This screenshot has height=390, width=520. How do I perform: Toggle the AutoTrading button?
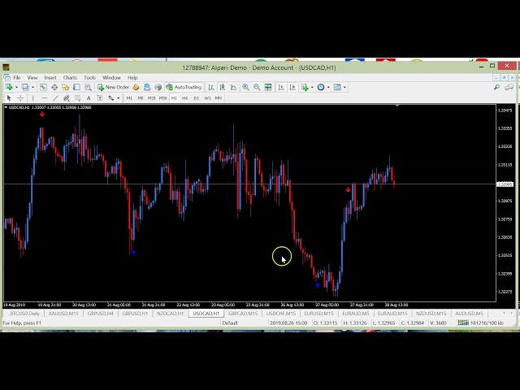(x=184, y=87)
